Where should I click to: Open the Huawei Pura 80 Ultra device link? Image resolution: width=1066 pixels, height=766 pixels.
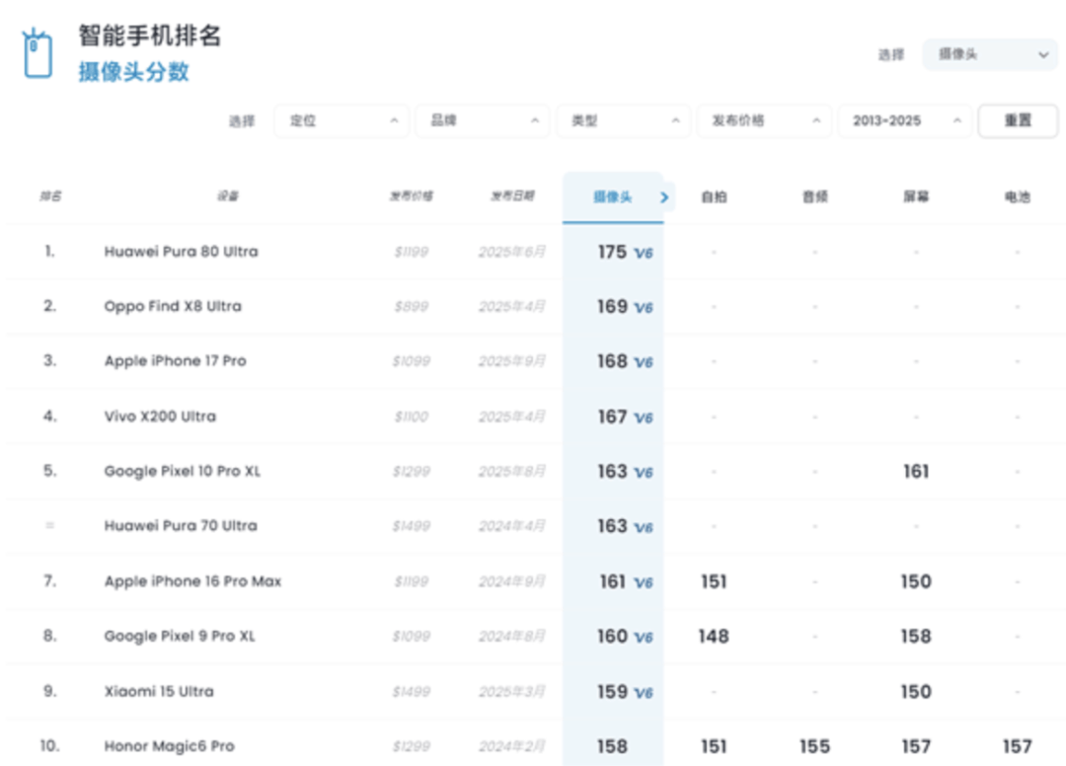click(x=181, y=252)
